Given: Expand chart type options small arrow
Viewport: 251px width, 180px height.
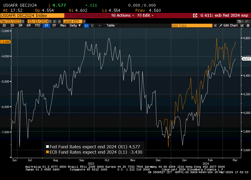Looking at the screenshot, I should pyautogui.click(x=100, y=25).
